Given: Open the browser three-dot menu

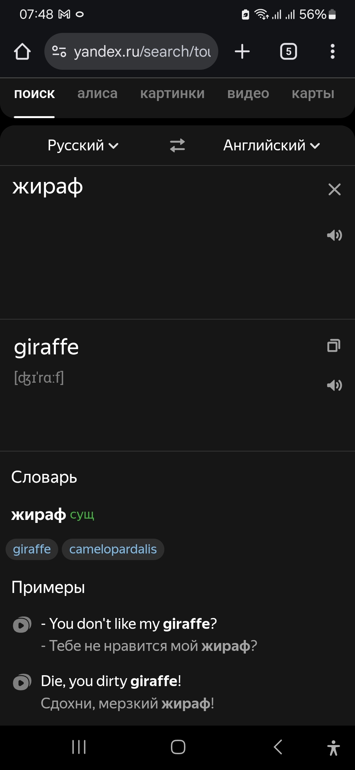Looking at the screenshot, I should (332, 52).
